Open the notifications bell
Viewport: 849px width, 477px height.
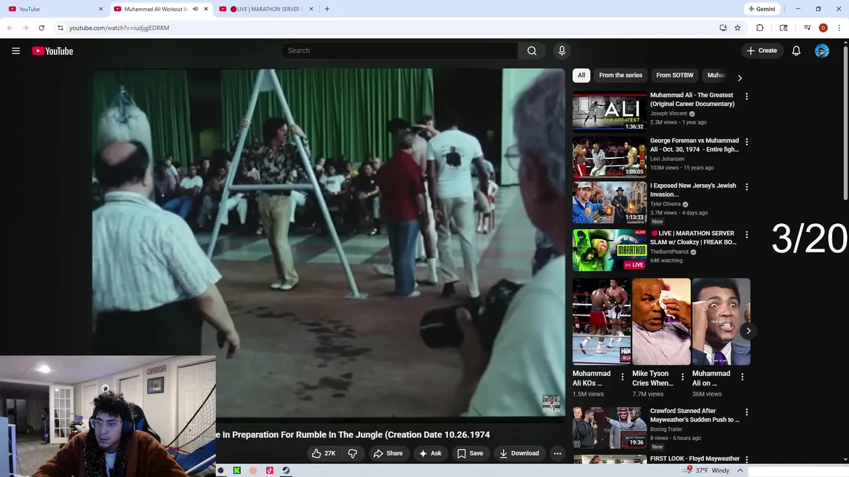tap(797, 51)
